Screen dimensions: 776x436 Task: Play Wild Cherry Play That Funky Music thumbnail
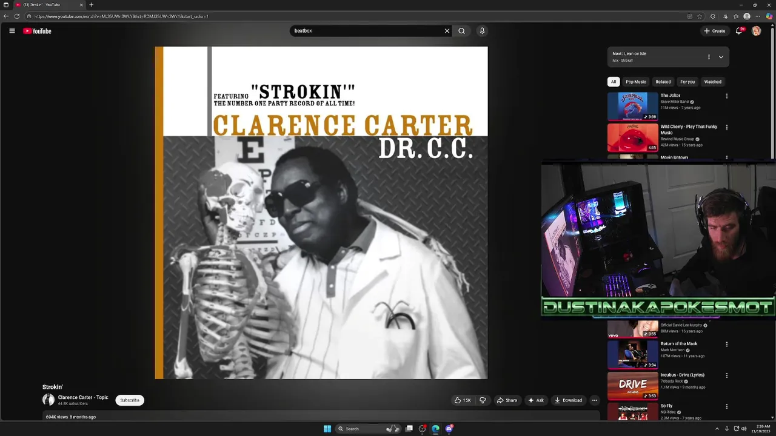pyautogui.click(x=633, y=137)
